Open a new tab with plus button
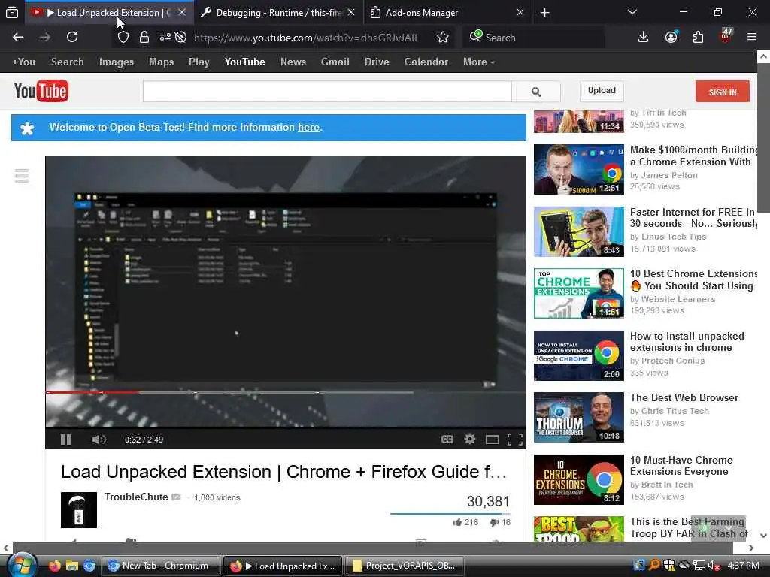The image size is (770, 577). coord(544,12)
